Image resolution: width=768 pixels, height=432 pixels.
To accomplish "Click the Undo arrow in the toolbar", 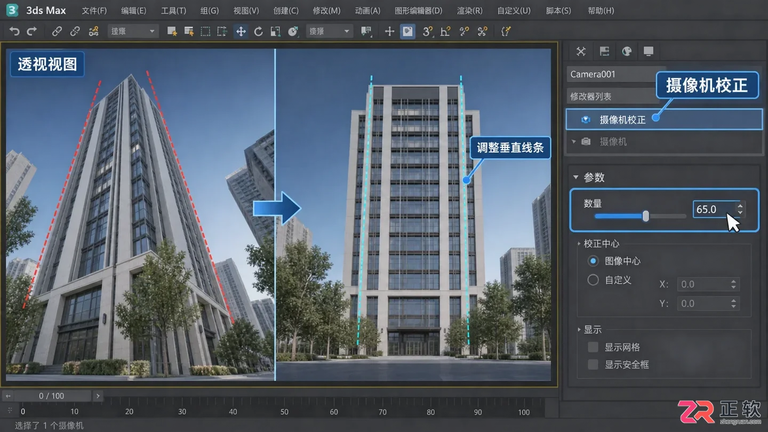I will (14, 31).
